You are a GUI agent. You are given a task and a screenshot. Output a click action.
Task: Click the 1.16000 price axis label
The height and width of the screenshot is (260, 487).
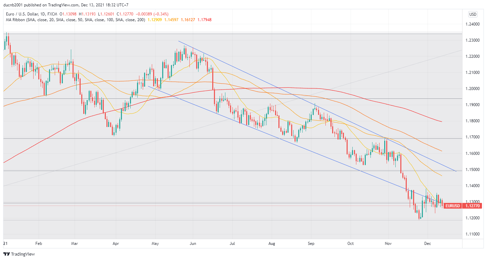click(473, 154)
